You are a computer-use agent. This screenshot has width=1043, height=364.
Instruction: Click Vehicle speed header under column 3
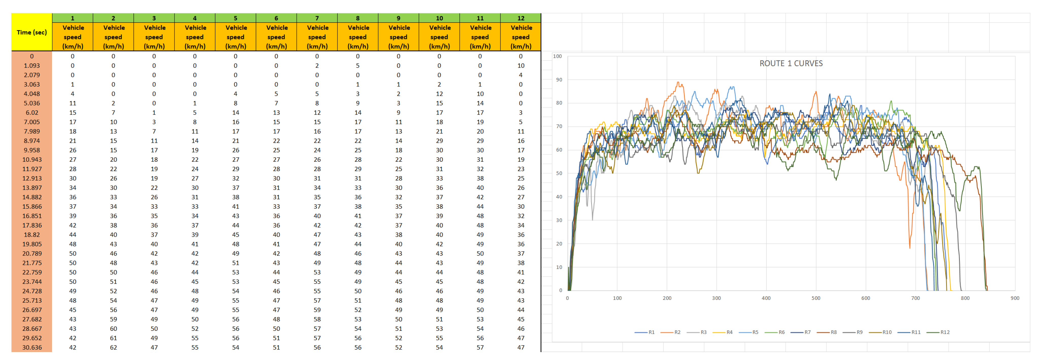point(154,37)
